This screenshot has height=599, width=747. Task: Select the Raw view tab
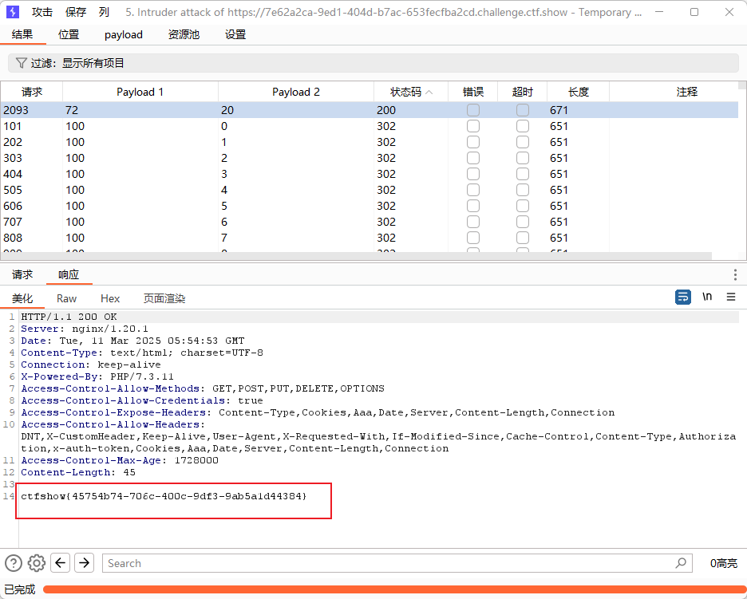[67, 298]
